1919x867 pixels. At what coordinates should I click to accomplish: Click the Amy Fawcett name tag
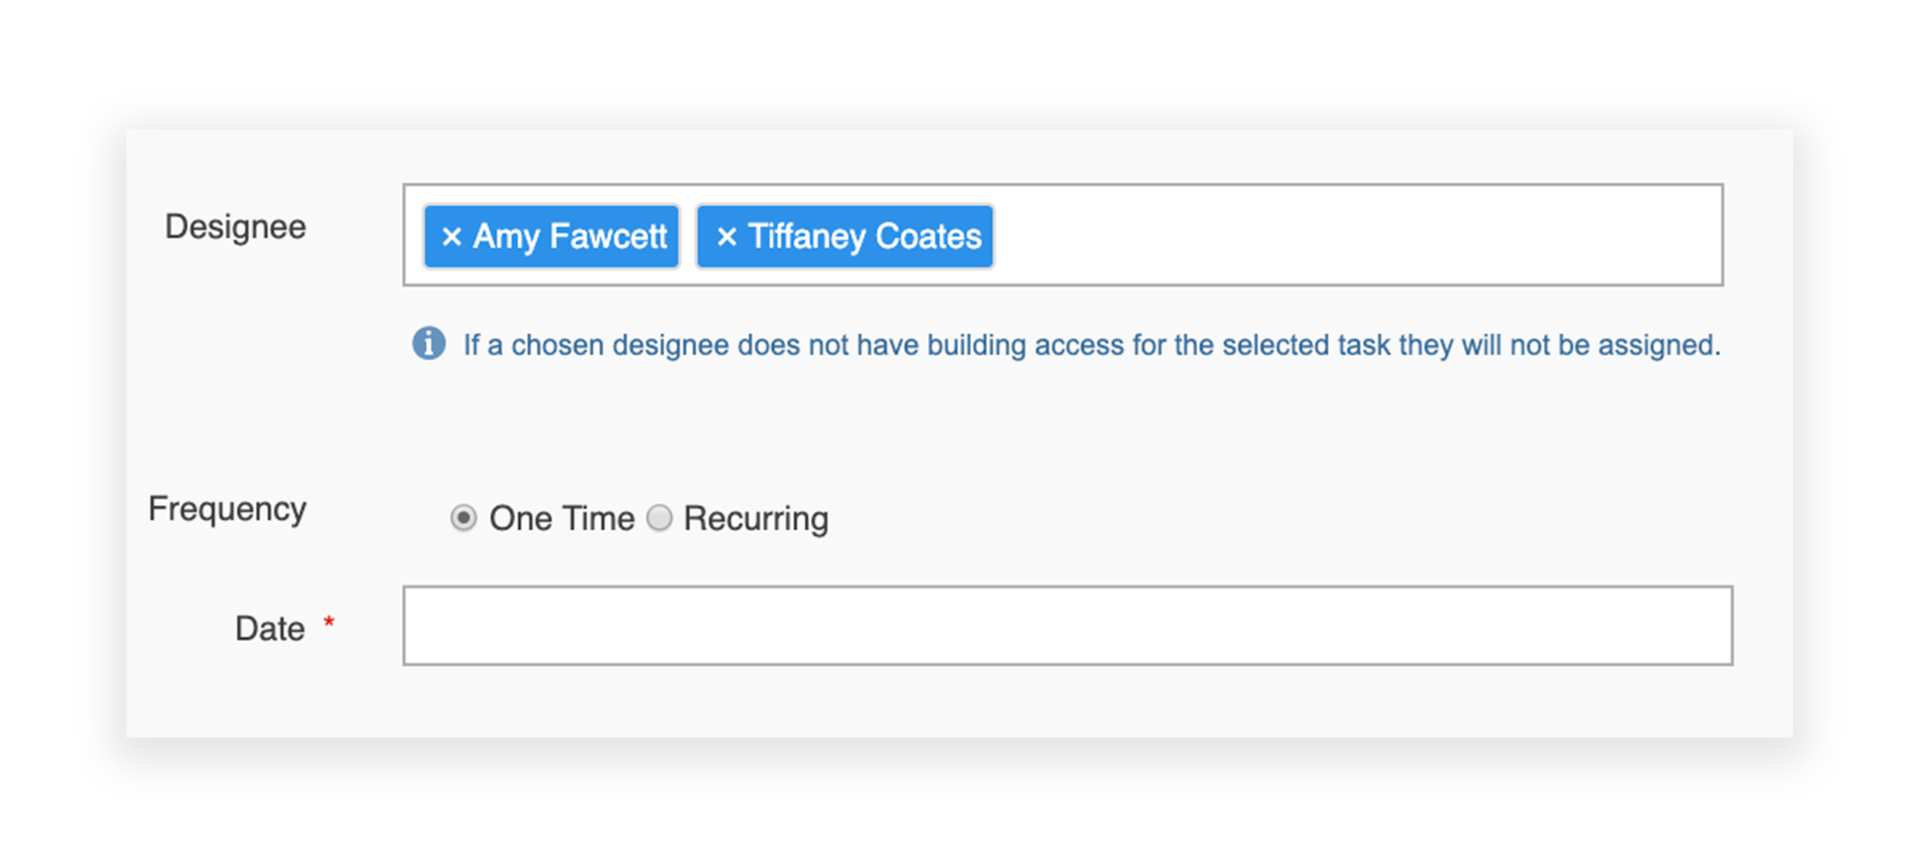(569, 237)
